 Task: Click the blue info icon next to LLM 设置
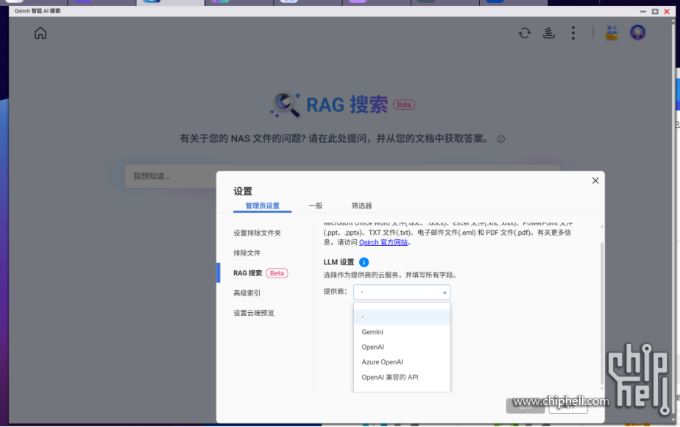pyautogui.click(x=364, y=262)
